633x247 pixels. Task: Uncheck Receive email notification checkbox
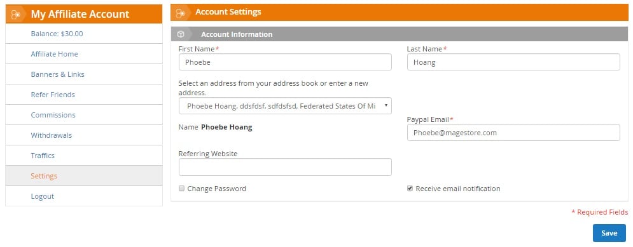point(410,188)
